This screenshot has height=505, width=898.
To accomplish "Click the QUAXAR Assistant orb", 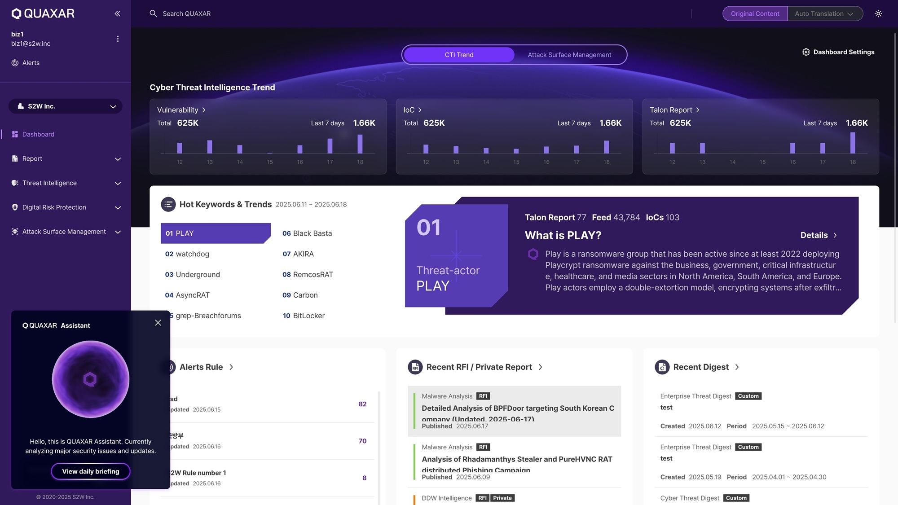I will (x=90, y=379).
